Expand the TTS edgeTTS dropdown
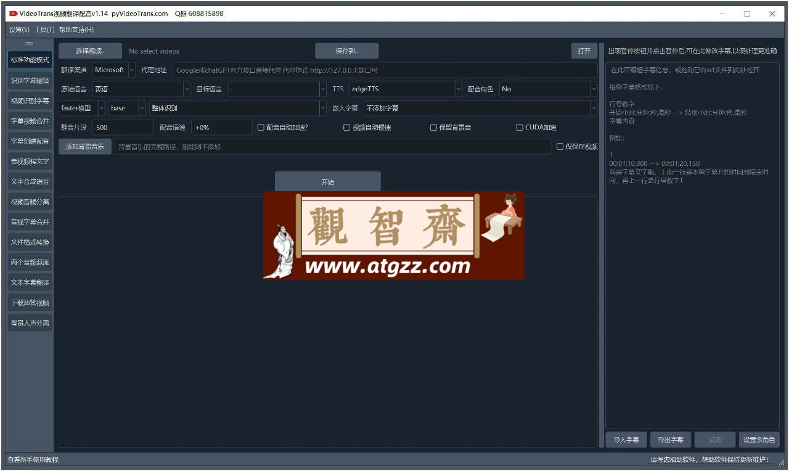Screen dimensions: 789x471 (406, 89)
